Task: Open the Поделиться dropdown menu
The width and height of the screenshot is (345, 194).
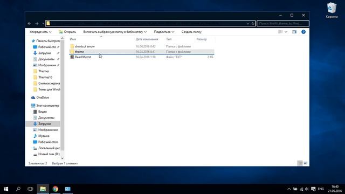Action: click(x=164, y=32)
